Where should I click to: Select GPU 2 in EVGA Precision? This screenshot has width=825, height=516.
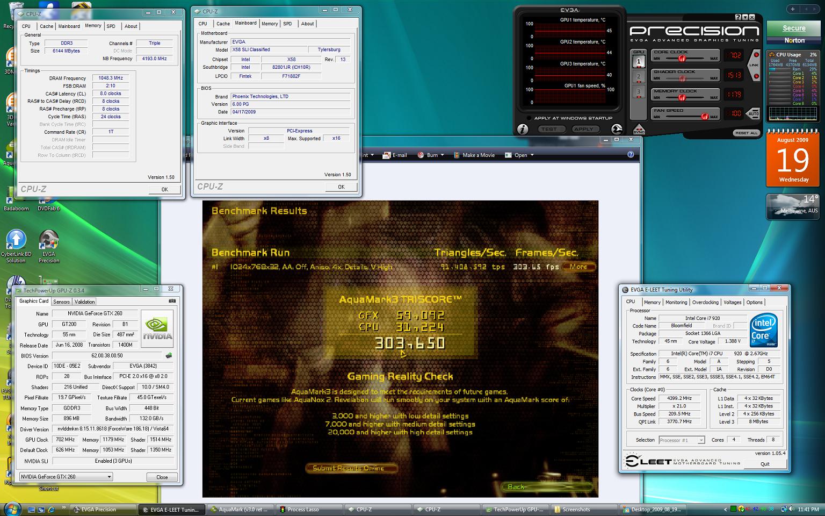click(x=639, y=77)
